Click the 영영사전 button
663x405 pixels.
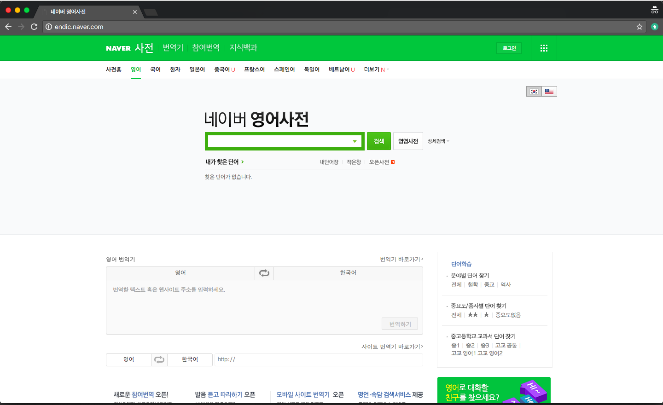(x=408, y=141)
